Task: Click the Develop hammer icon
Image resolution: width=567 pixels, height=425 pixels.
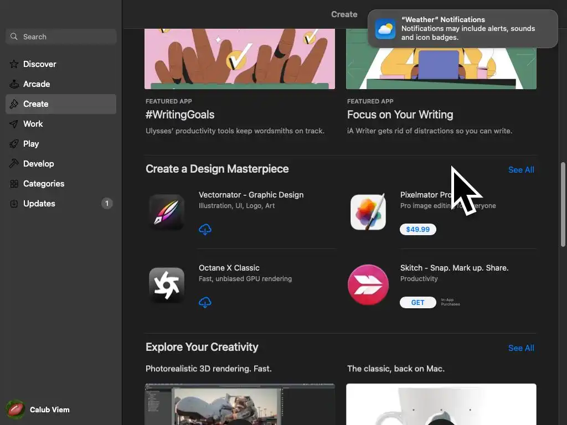Action: (x=14, y=164)
